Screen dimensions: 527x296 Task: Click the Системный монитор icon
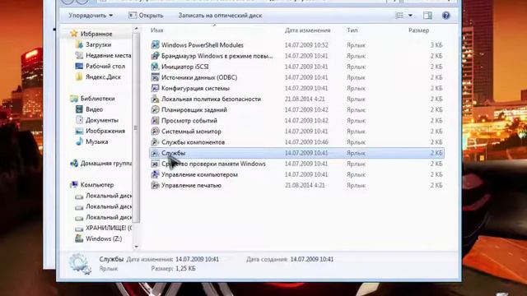pyautogui.click(x=155, y=132)
